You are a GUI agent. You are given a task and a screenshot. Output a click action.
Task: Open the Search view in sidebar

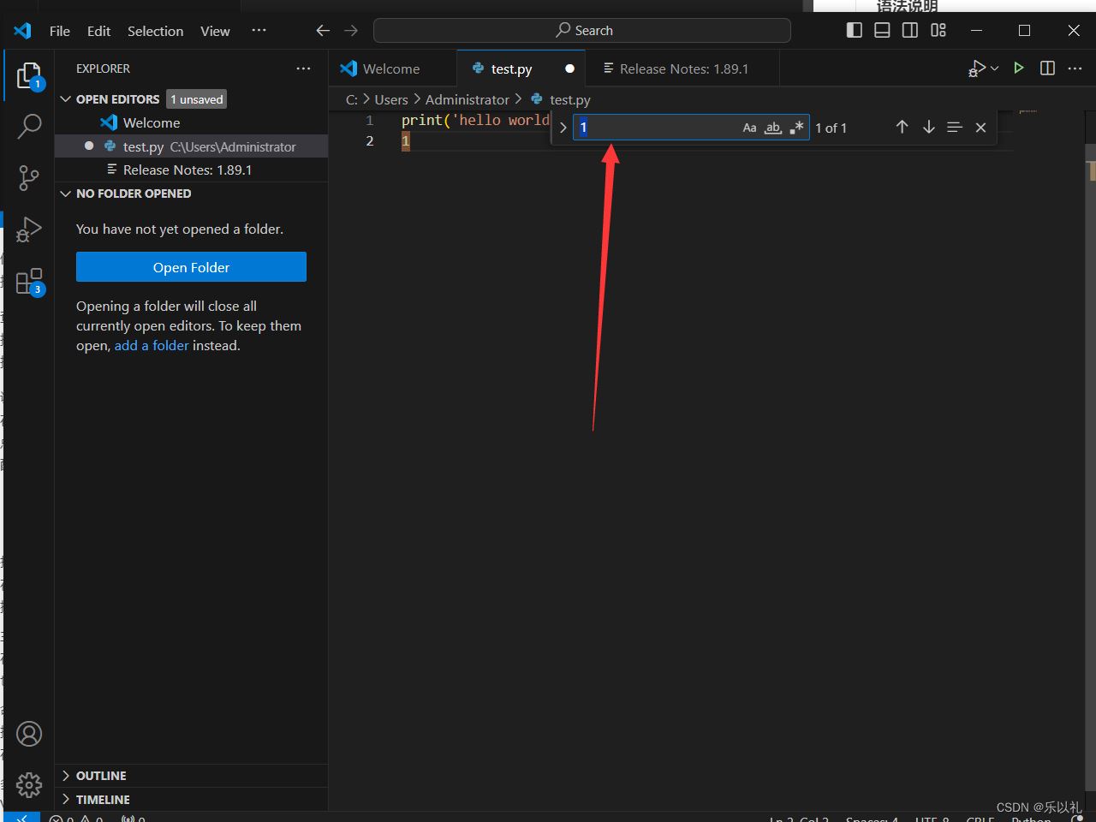(x=29, y=126)
